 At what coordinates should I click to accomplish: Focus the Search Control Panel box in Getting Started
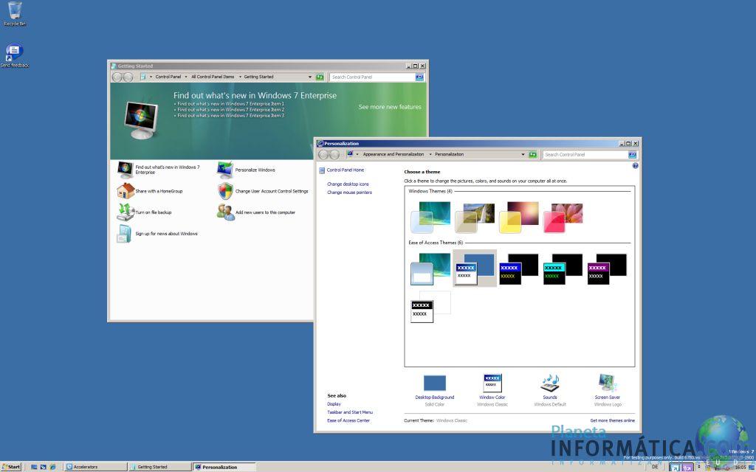click(x=372, y=77)
